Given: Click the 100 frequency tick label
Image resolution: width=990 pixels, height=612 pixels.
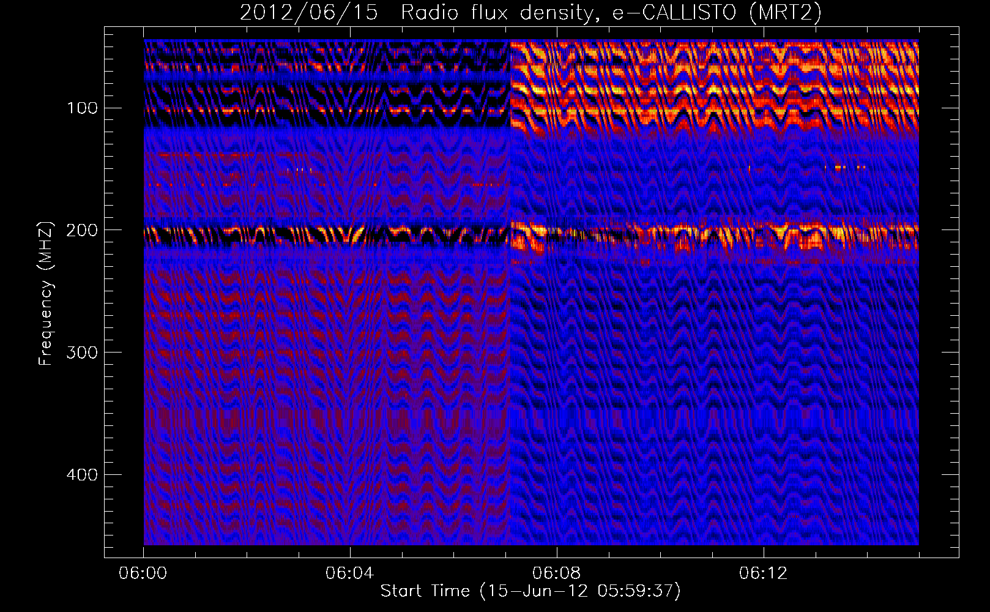Looking at the screenshot, I should tap(82, 108).
